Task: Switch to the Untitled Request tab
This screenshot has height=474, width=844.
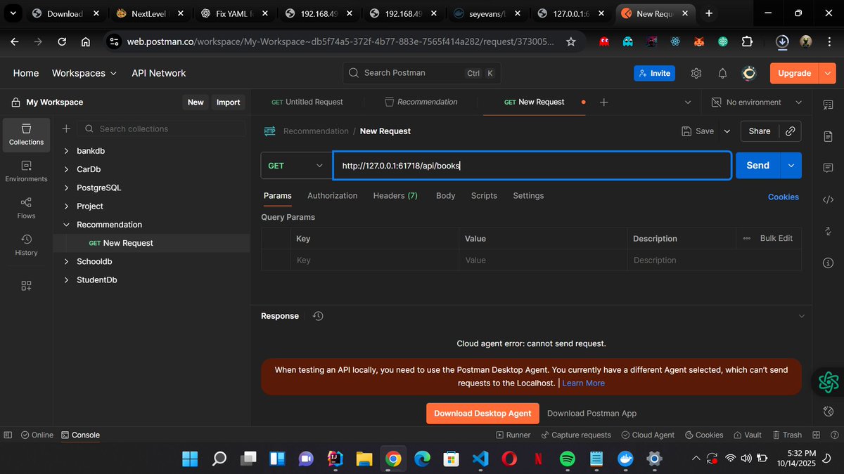Action: click(x=307, y=102)
